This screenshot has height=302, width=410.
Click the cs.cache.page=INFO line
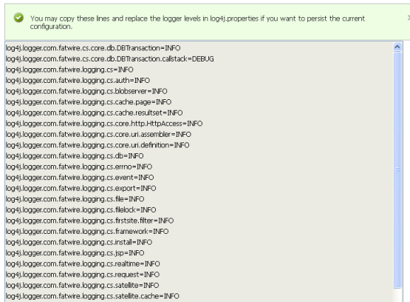[x=89, y=102]
